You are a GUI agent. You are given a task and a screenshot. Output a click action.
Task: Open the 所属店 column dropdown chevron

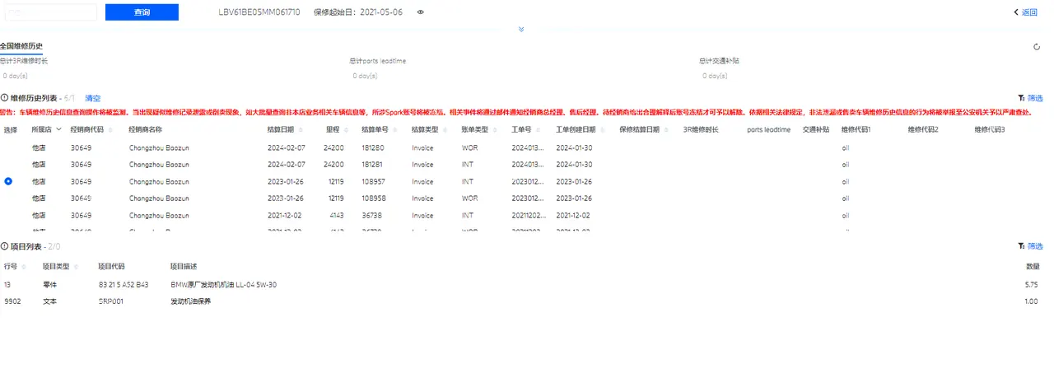58,129
